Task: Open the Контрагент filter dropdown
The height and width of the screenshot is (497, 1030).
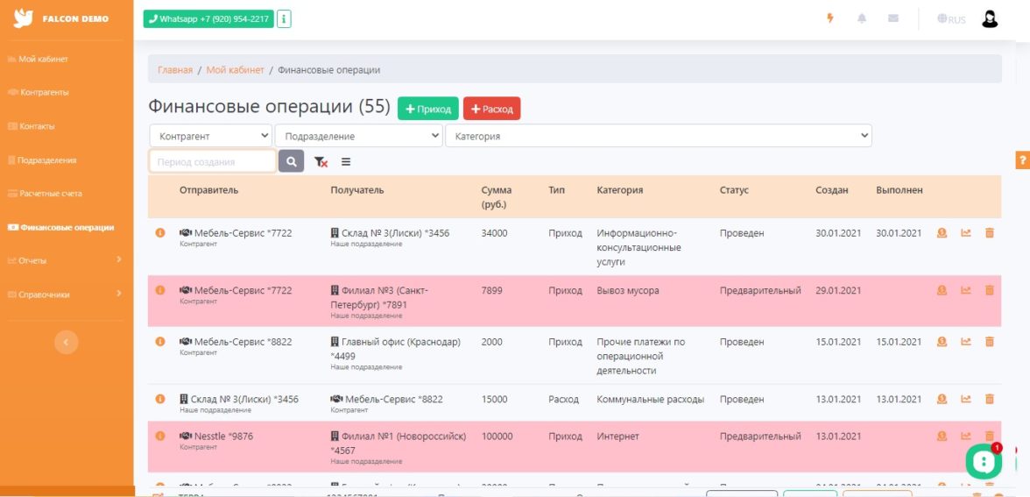Action: (210, 136)
